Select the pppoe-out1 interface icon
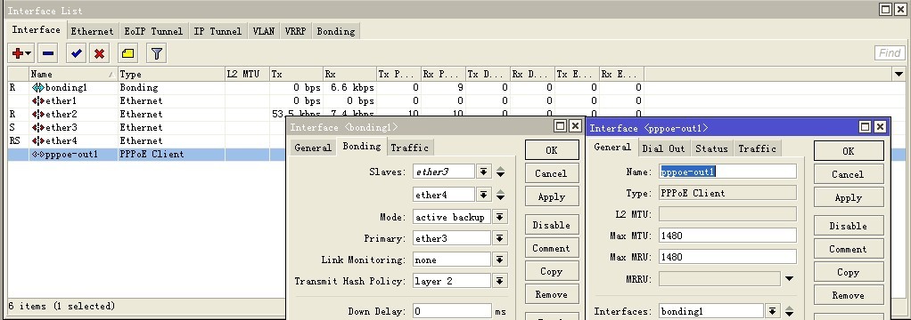The width and height of the screenshot is (911, 320). [x=37, y=154]
